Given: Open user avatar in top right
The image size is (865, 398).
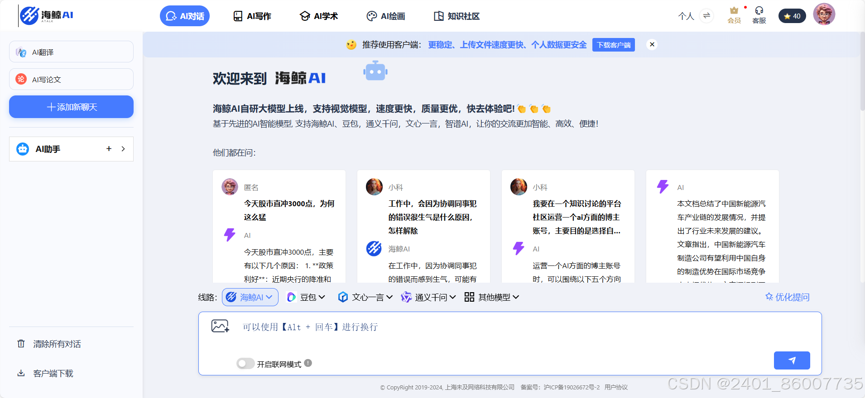Looking at the screenshot, I should click(824, 14).
